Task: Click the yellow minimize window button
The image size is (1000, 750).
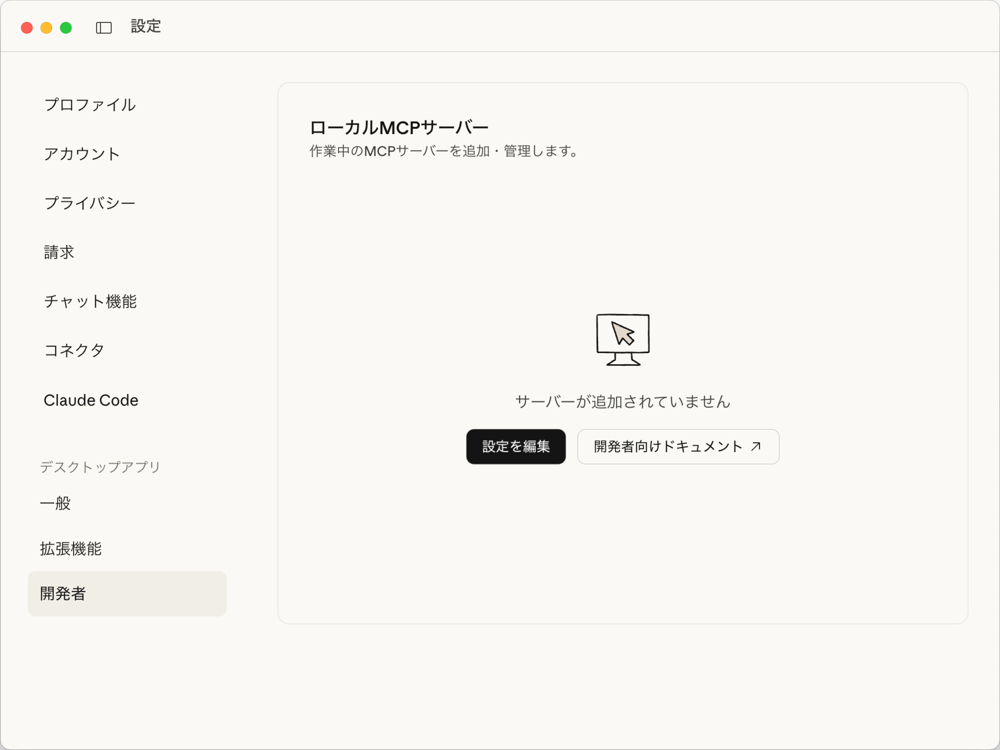Action: pos(46,27)
